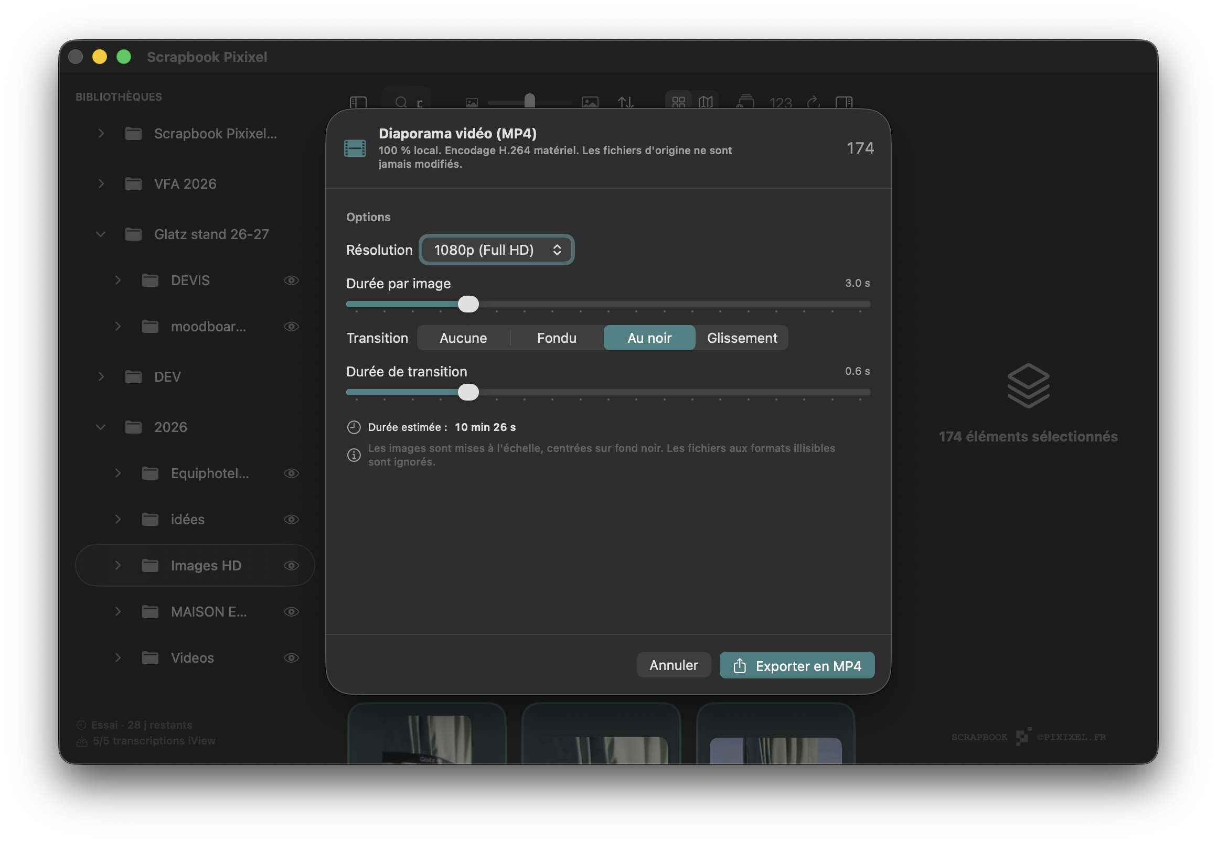
Task: Click the small thumbnail size icon
Action: pyautogui.click(x=472, y=103)
